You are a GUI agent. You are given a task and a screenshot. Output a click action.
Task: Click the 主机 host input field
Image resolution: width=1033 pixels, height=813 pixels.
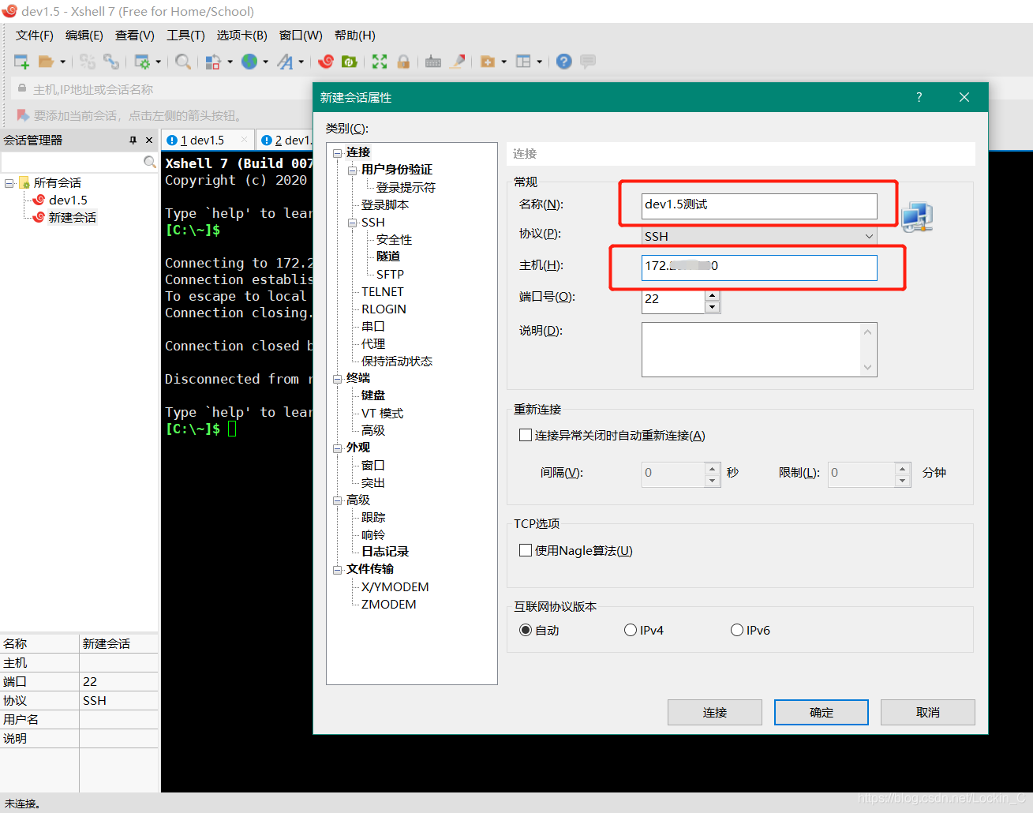[x=759, y=267]
